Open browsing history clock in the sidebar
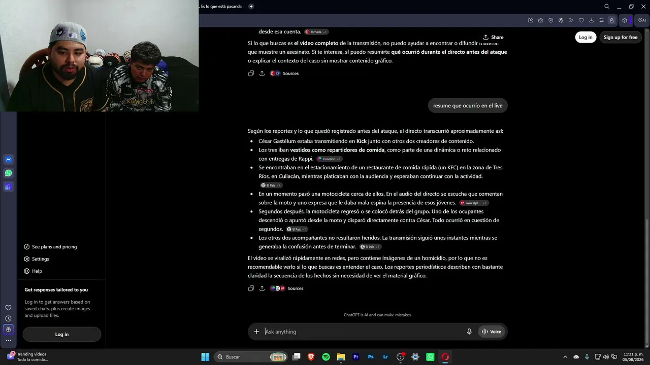650x365 pixels. coord(8,318)
